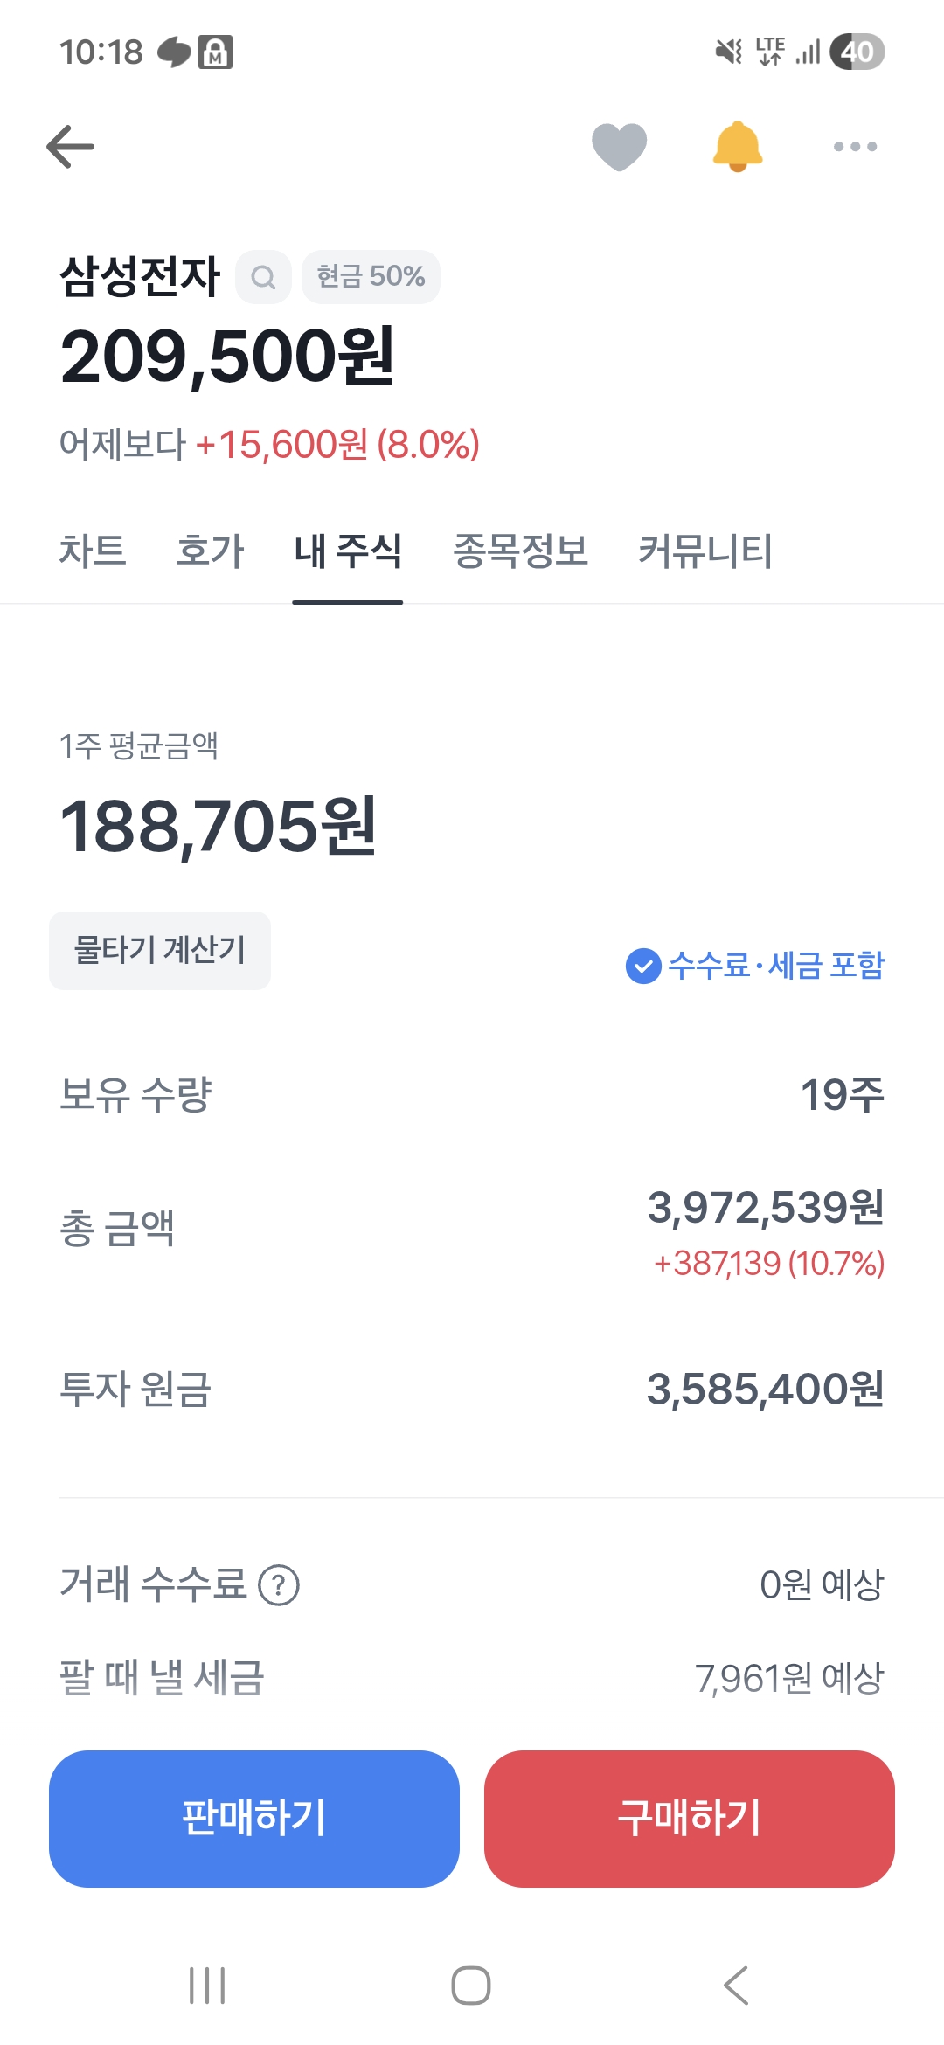Tap the back arrow icon
The image size is (944, 2045).
pyautogui.click(x=71, y=146)
